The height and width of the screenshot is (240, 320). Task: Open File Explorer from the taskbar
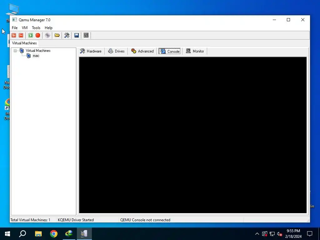pyautogui.click(x=38, y=234)
